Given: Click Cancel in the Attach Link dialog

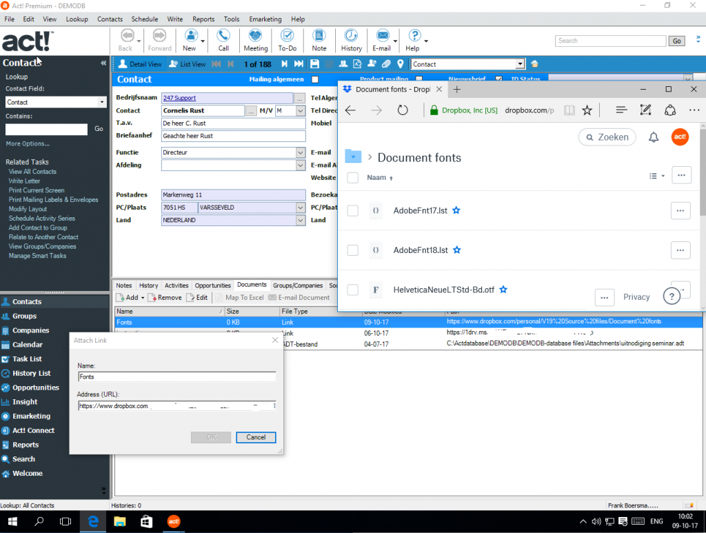Looking at the screenshot, I should pos(256,437).
